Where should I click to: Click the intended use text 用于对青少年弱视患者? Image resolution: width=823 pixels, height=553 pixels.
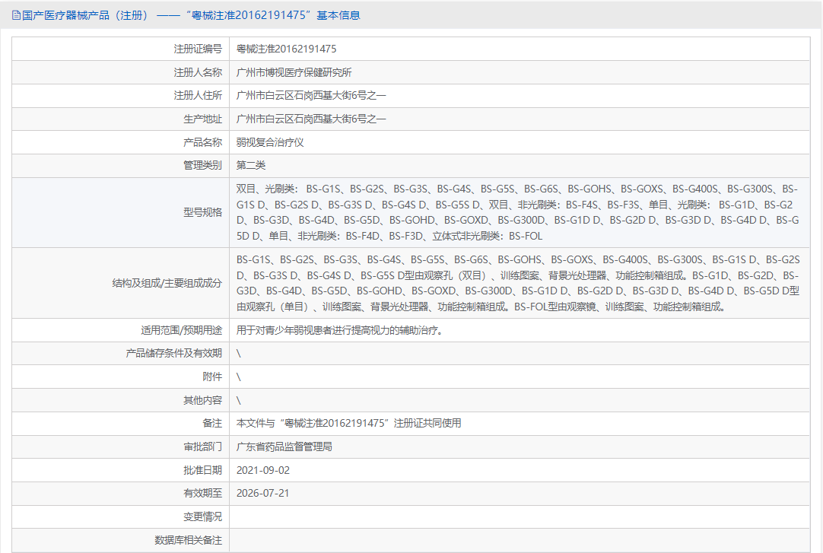point(339,330)
